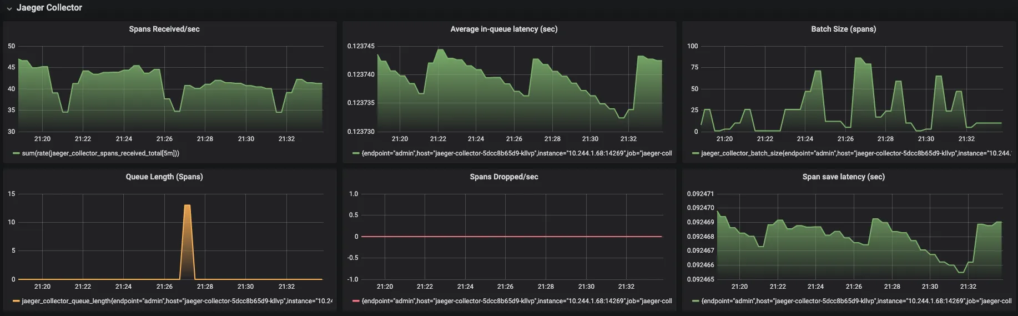Viewport: 1018px width, 316px height.
Task: Toggle the sum(rate(jaeger_collector_spans_received_total[5m])) legend series
Action: (100, 153)
